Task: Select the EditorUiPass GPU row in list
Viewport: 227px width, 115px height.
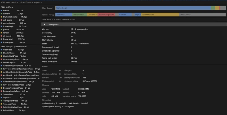Action: point(13,110)
